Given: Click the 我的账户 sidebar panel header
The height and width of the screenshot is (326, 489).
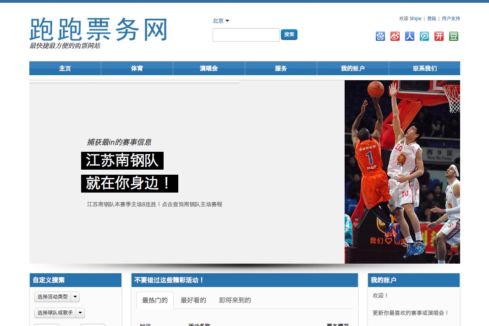Looking at the screenshot, I should pos(414,280).
